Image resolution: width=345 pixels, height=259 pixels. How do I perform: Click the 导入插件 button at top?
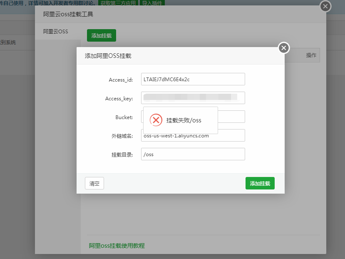(152, 3)
